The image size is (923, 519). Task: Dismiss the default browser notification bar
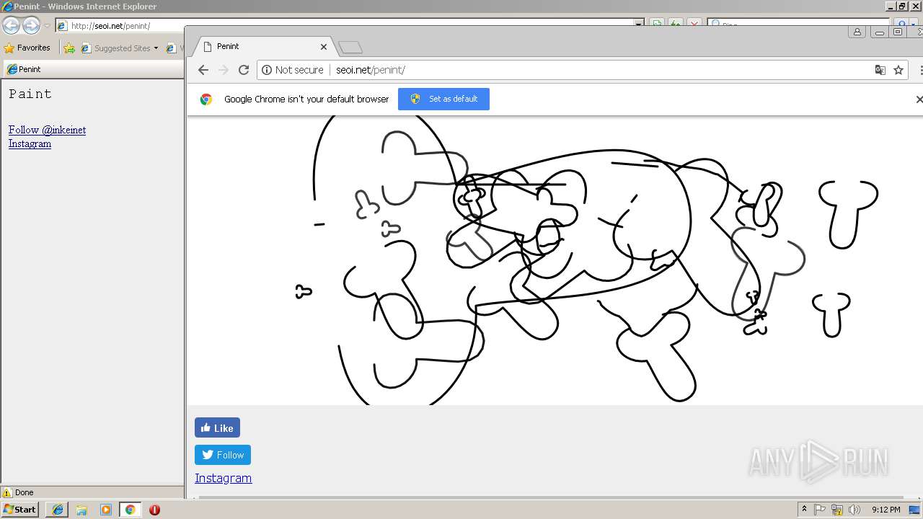coord(919,99)
